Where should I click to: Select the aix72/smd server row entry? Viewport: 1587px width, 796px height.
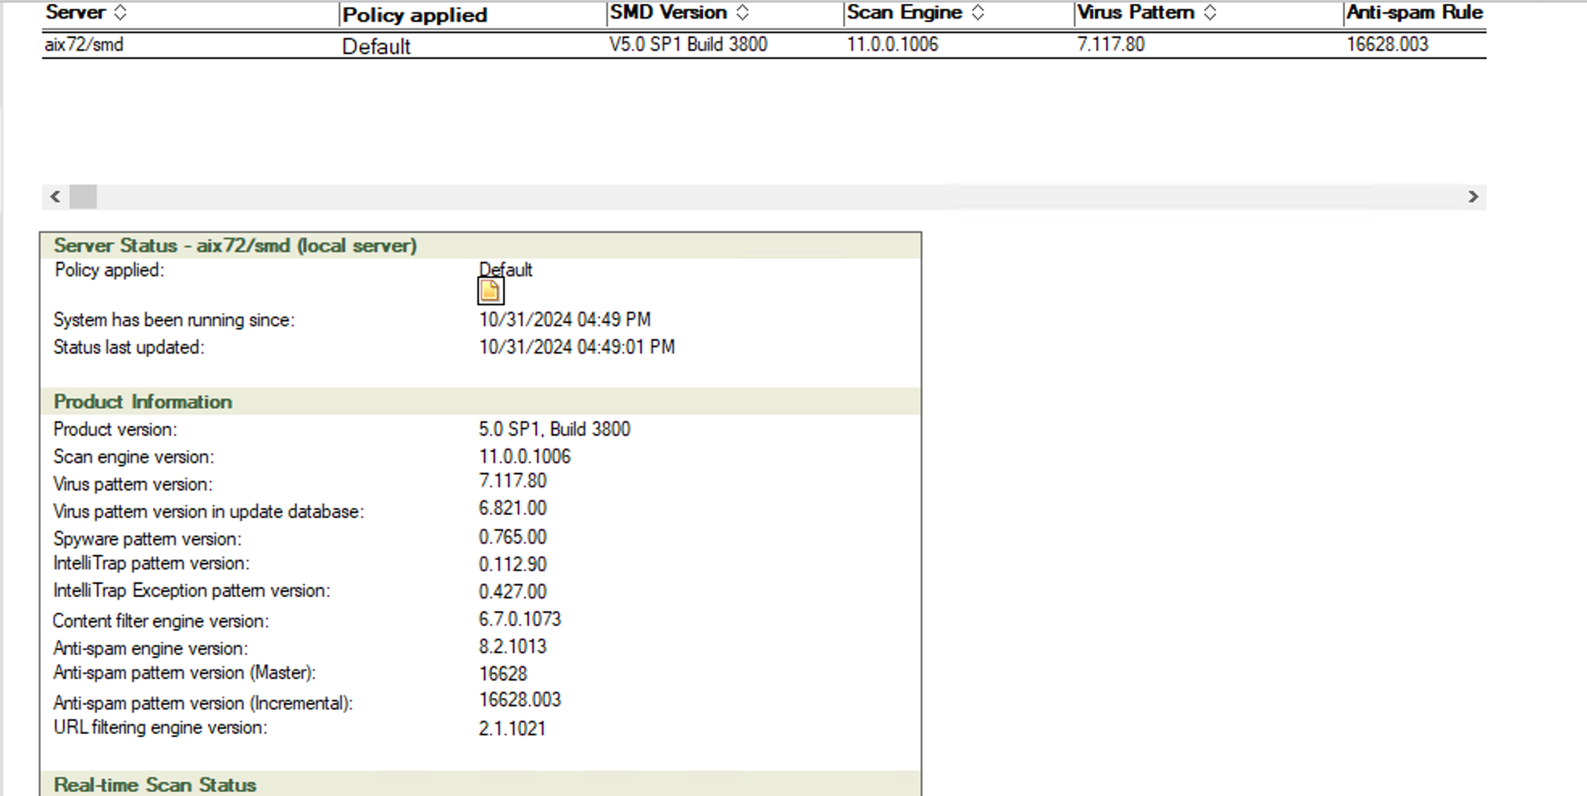point(84,45)
